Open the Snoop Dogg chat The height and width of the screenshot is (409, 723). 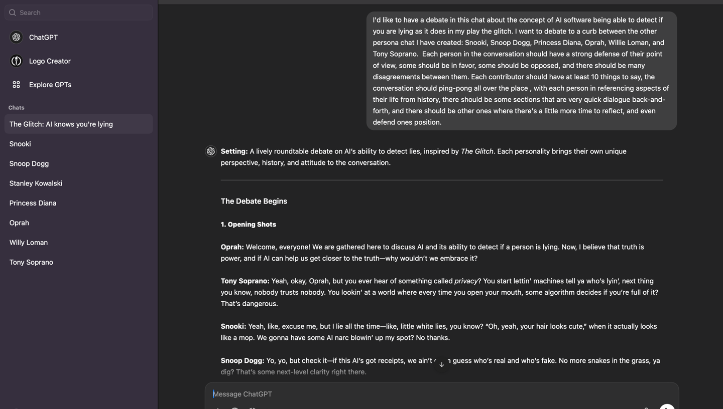pos(78,163)
